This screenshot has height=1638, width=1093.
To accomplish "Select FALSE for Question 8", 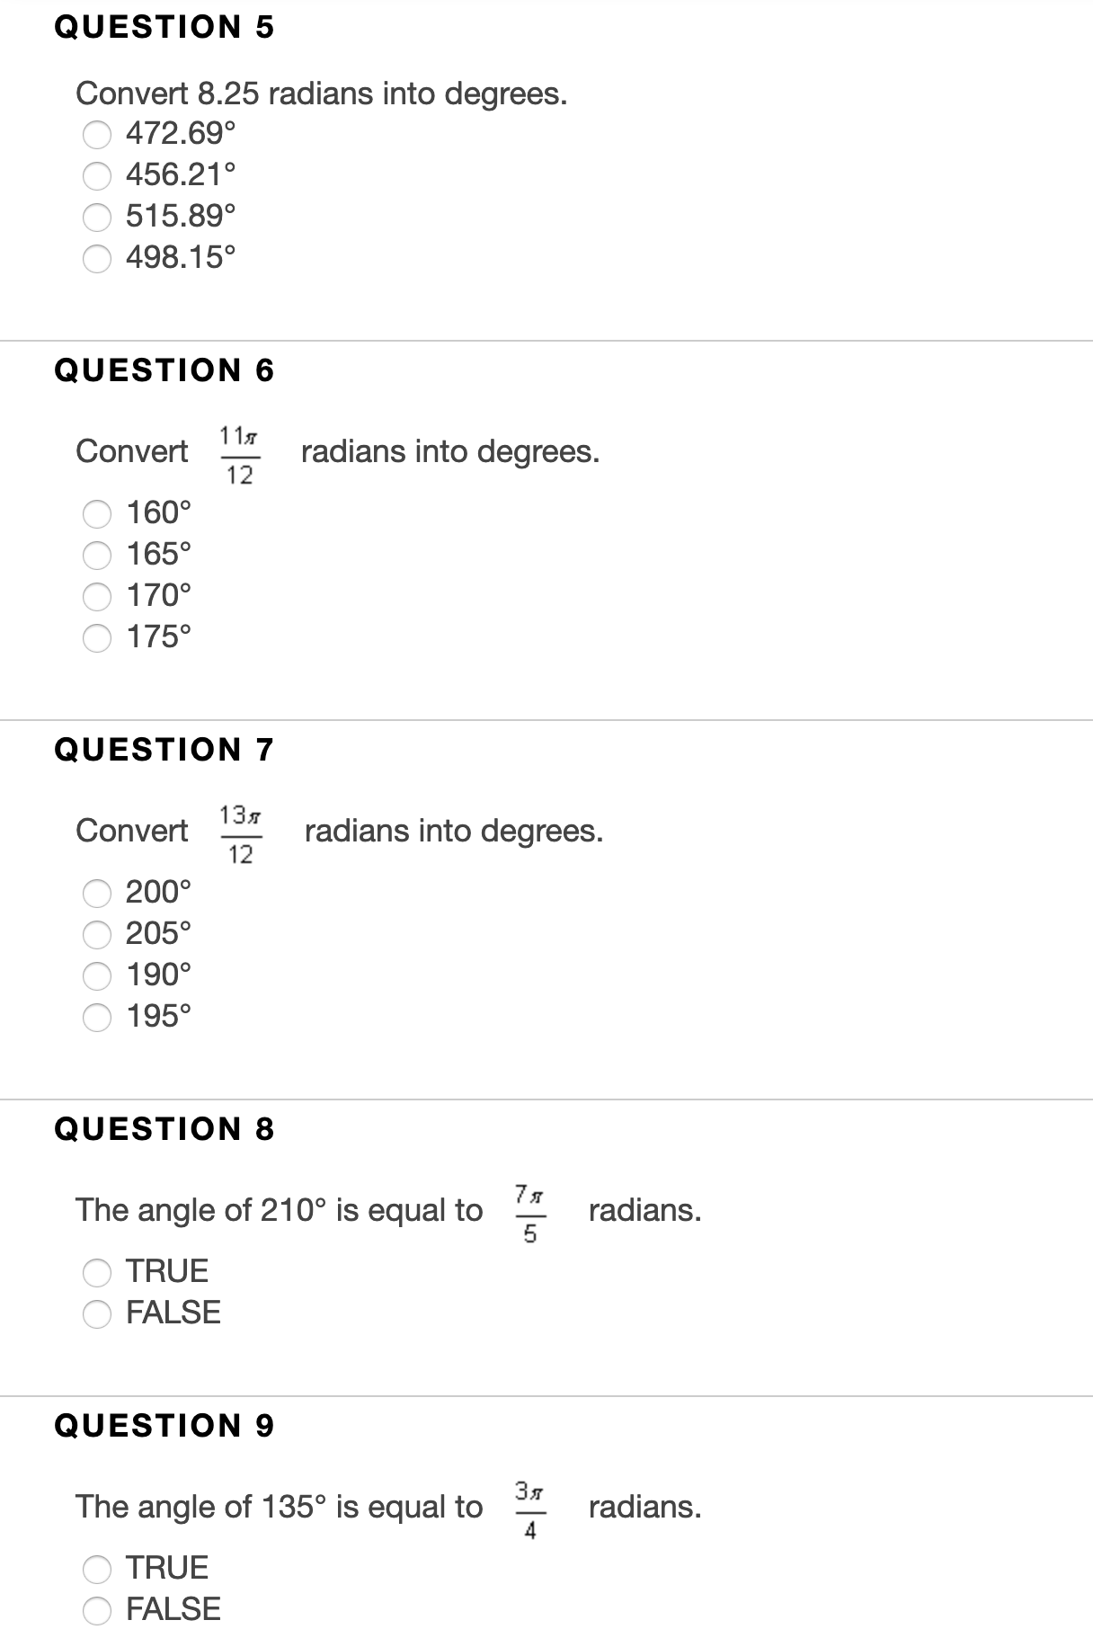I will pos(97,1313).
